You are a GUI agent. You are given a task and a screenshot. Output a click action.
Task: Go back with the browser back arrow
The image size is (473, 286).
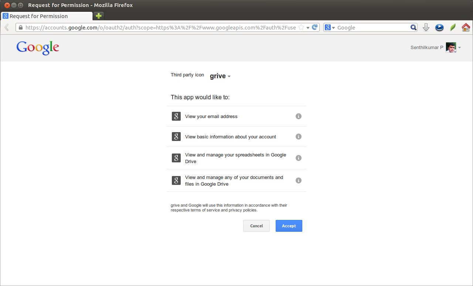7,27
